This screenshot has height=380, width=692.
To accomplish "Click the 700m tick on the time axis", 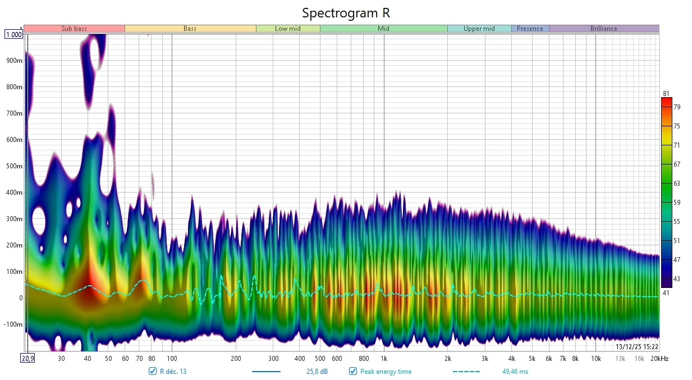I will [15, 113].
